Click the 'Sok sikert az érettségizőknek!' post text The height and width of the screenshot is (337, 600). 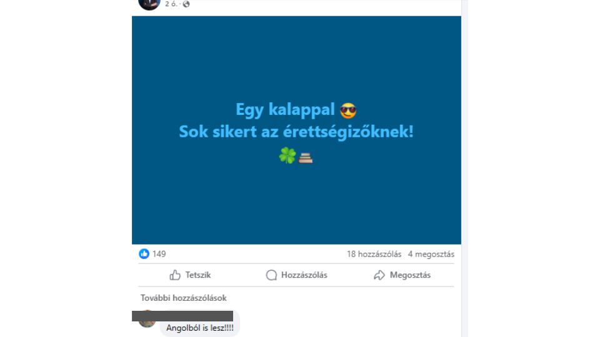pyautogui.click(x=296, y=132)
